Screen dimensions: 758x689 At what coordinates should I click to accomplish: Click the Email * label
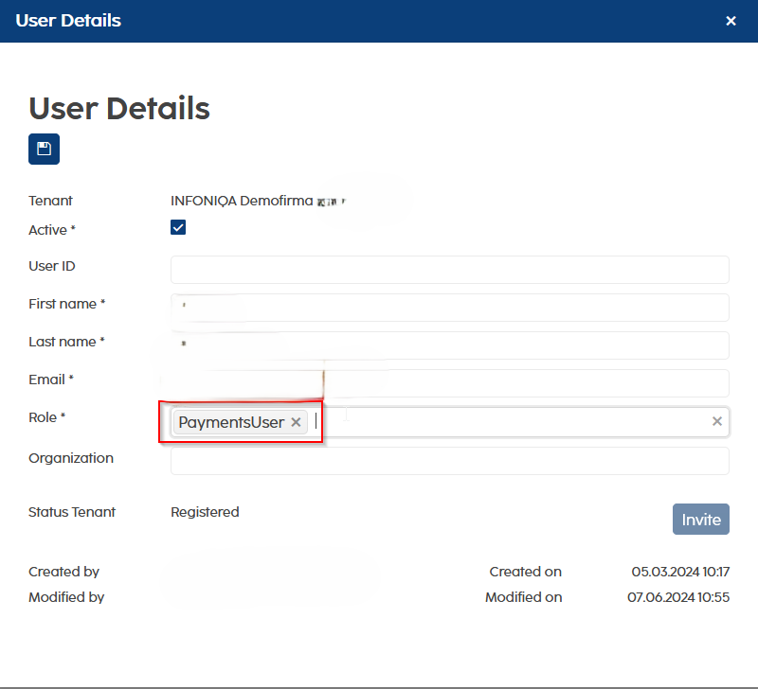(x=51, y=380)
